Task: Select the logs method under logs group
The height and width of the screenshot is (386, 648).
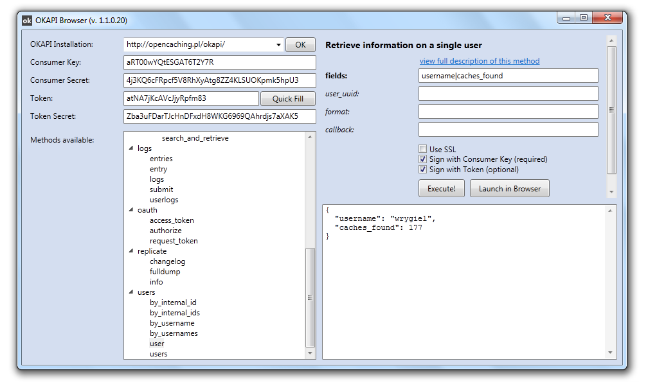Action: coord(157,179)
